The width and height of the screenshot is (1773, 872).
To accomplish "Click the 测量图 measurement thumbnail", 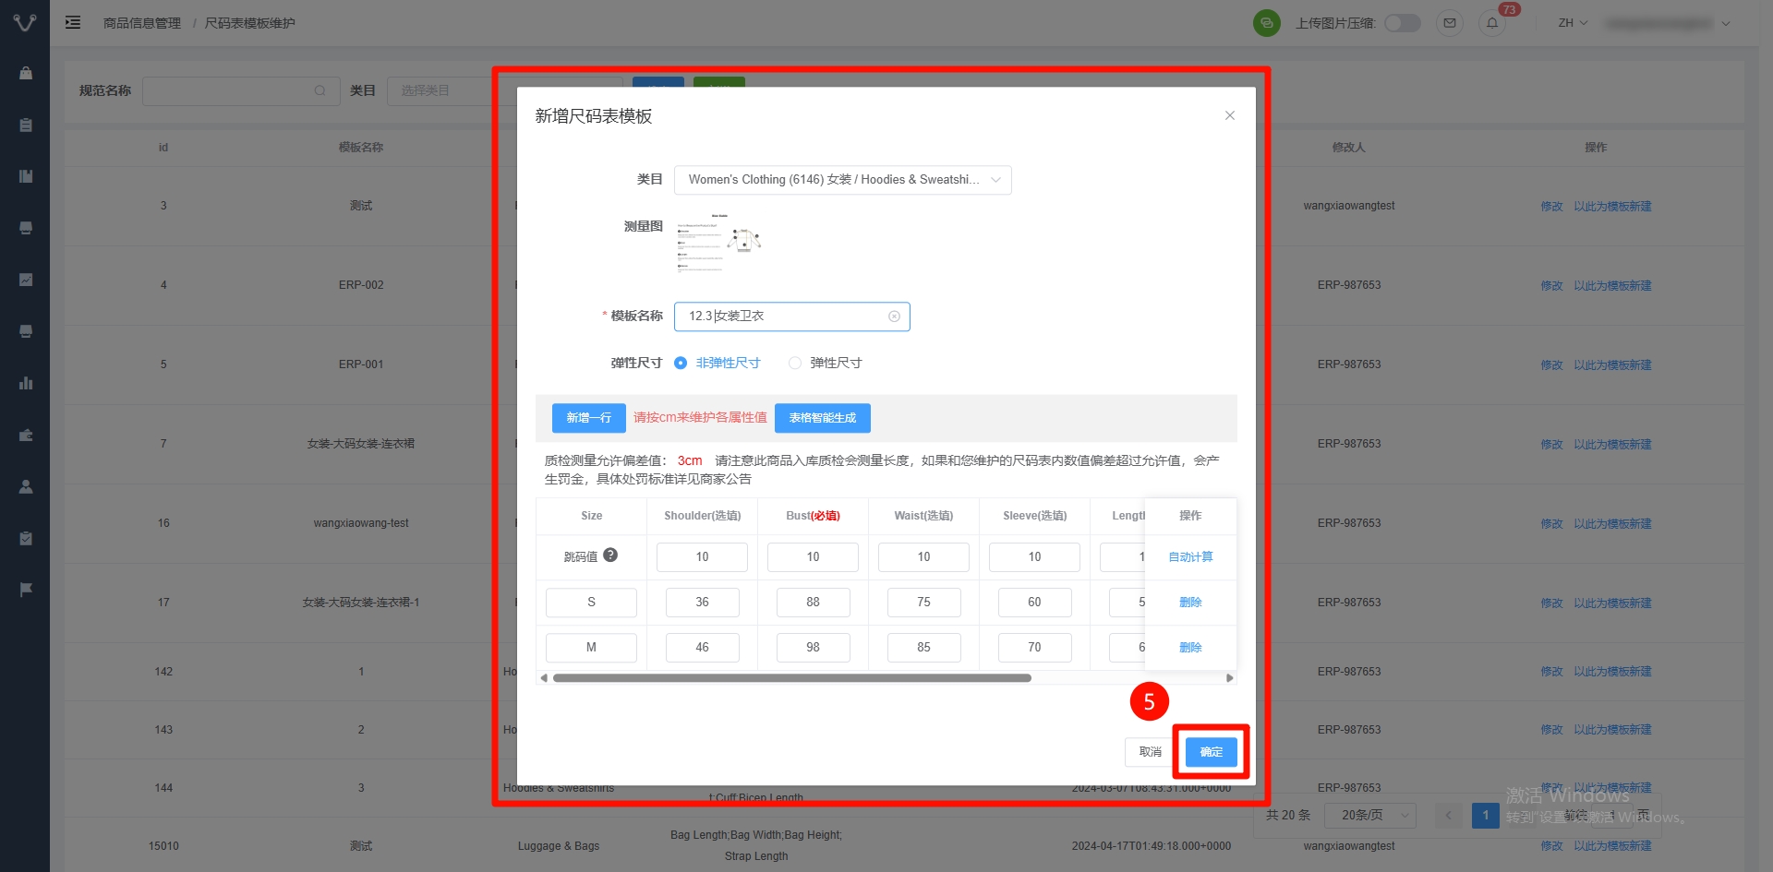I will click(718, 244).
